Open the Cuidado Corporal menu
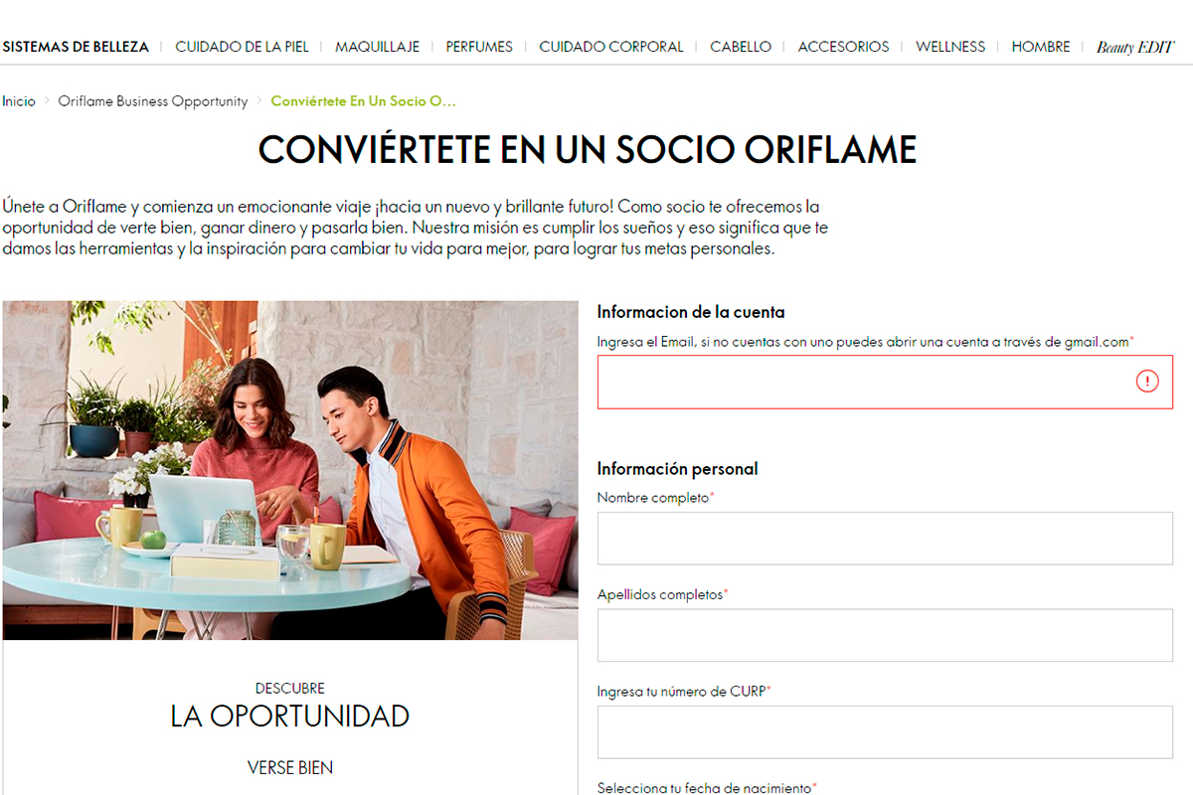The image size is (1193, 795). 611,47
